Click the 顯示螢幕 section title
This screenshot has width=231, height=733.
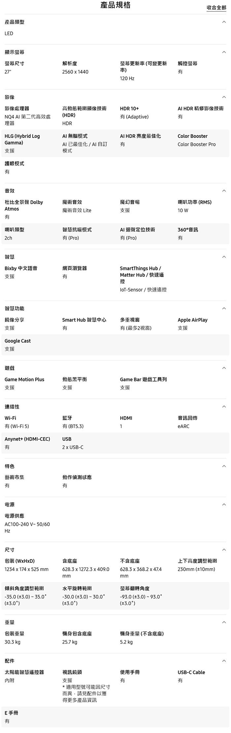pos(15,52)
